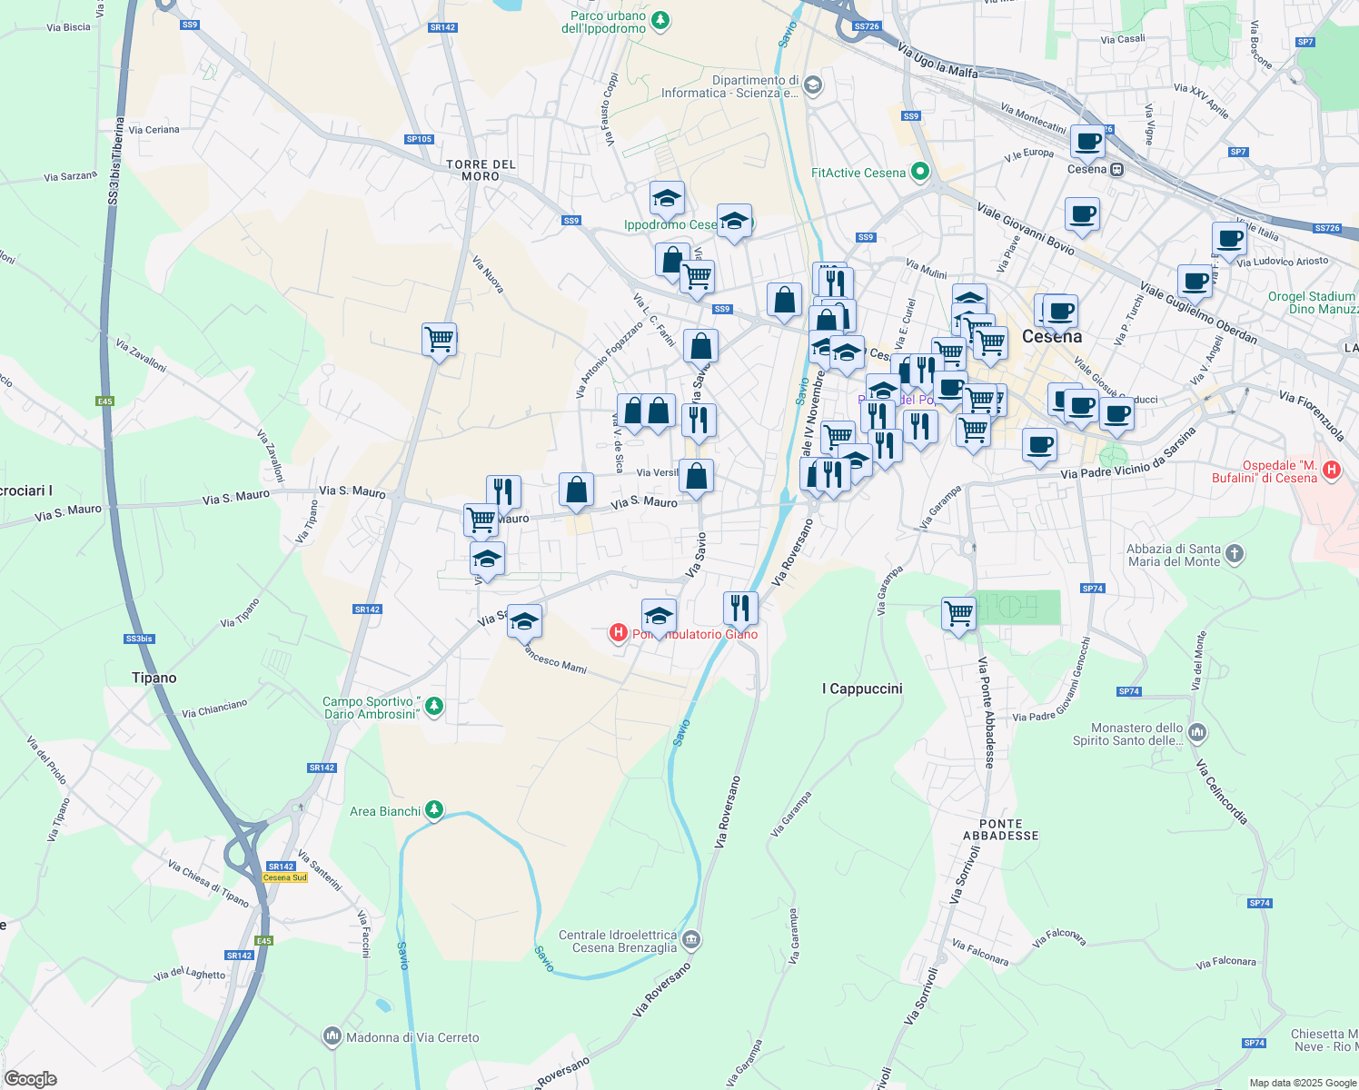Screen dimensions: 1359x1090
Task: Click the school marker above the Ippodromo Cesena label
Action: [667, 199]
